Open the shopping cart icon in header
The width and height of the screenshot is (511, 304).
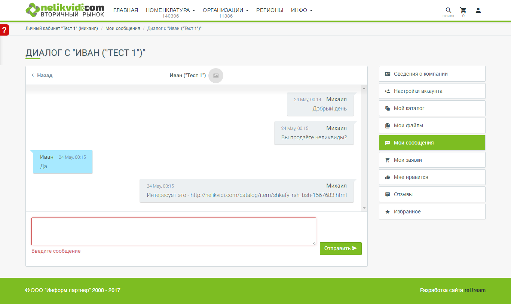[463, 10]
